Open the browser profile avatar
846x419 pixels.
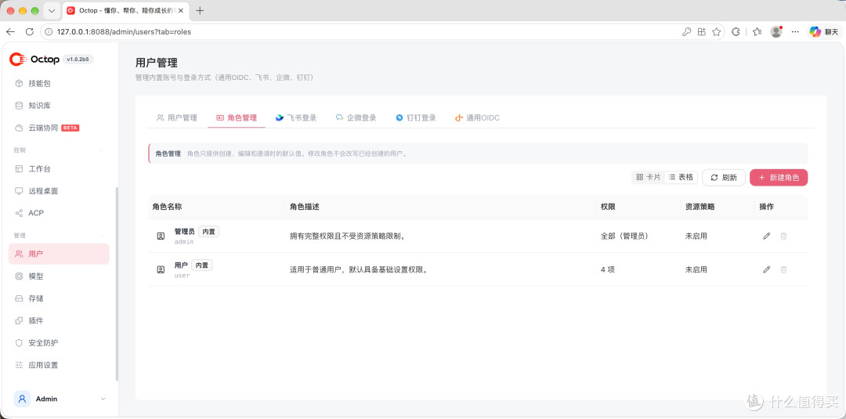(776, 32)
